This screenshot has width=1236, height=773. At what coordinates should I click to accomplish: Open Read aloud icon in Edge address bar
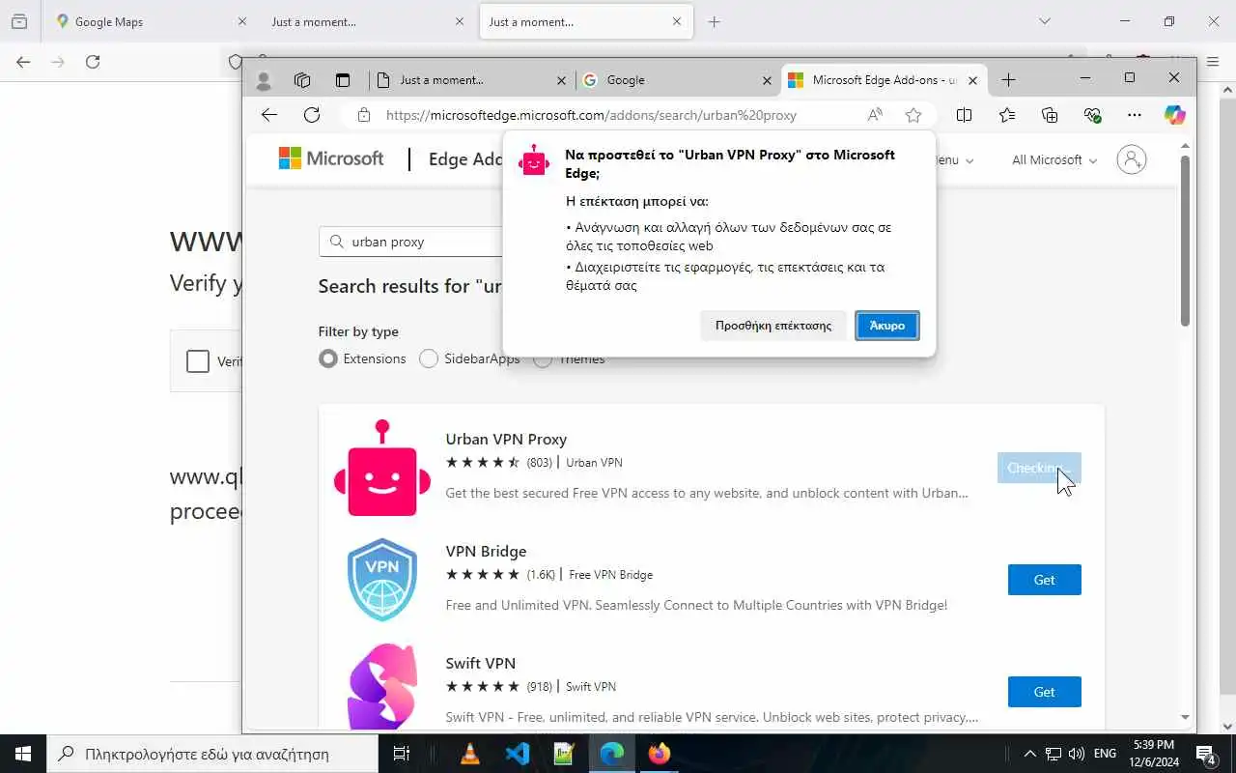(x=875, y=115)
